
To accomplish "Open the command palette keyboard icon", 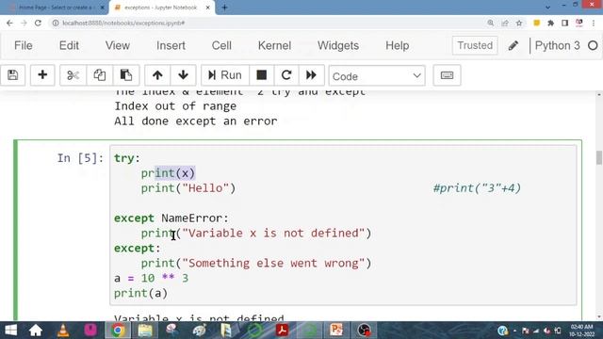I will point(447,75).
